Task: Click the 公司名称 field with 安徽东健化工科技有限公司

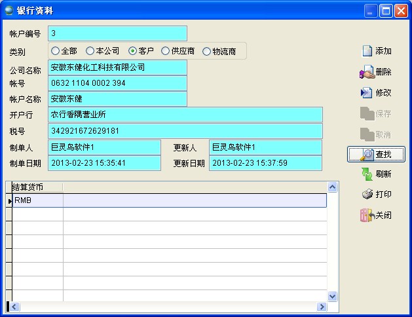Action: [x=117, y=67]
